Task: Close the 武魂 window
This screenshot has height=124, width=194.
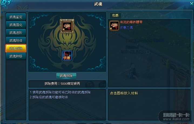Action: (192, 4)
